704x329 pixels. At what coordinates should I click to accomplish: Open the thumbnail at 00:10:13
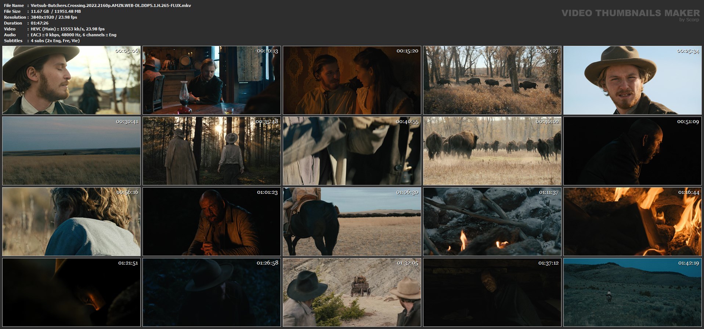point(212,80)
